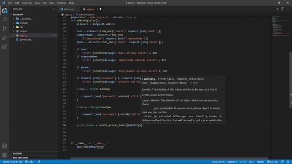Viewport: 292px width, 164px height.
Task: Open the Help menu
Action: click(x=72, y=3)
